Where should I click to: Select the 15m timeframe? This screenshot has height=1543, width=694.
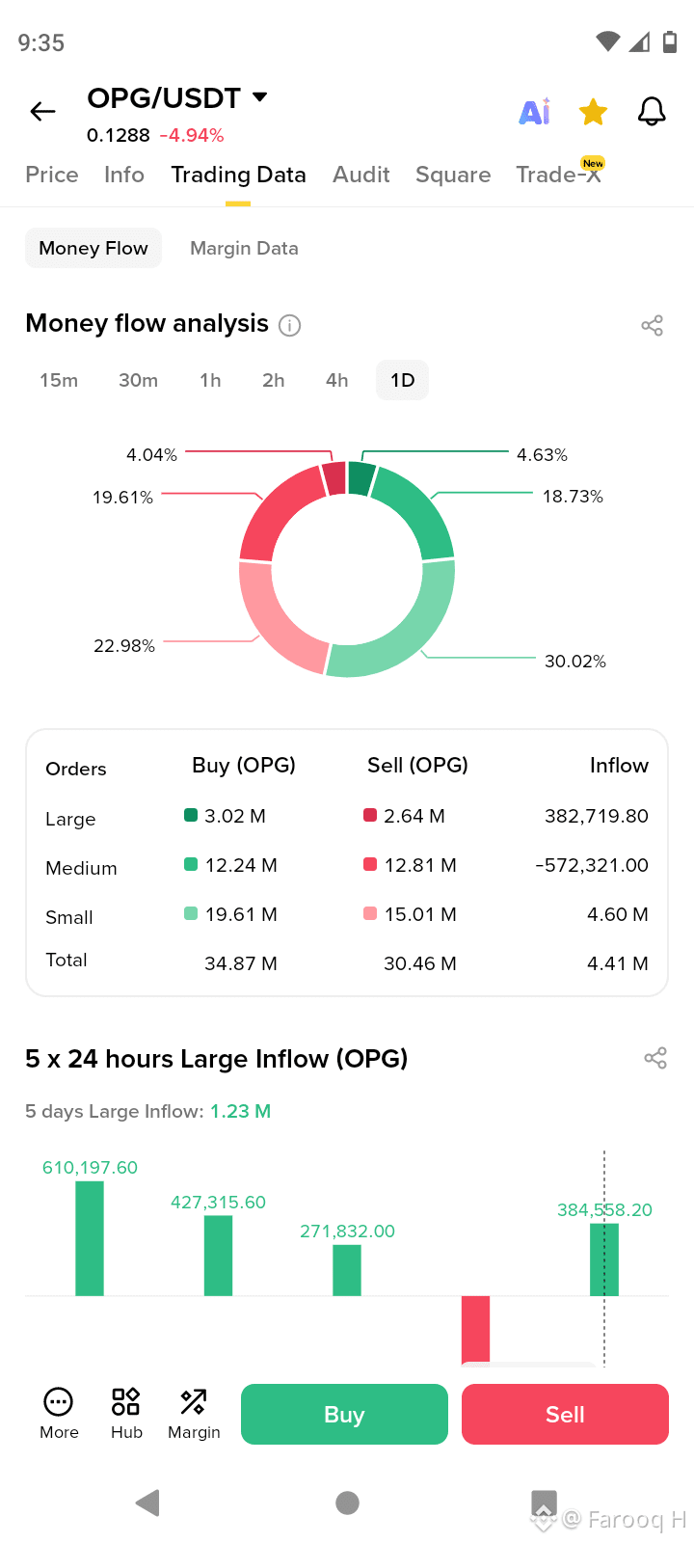click(x=59, y=380)
